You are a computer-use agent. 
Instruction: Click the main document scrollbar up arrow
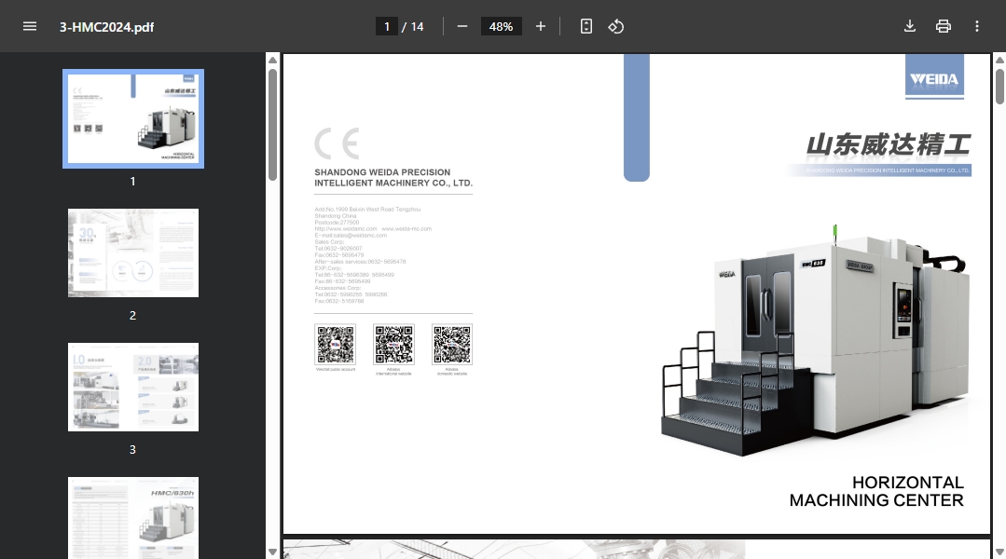coord(999,61)
